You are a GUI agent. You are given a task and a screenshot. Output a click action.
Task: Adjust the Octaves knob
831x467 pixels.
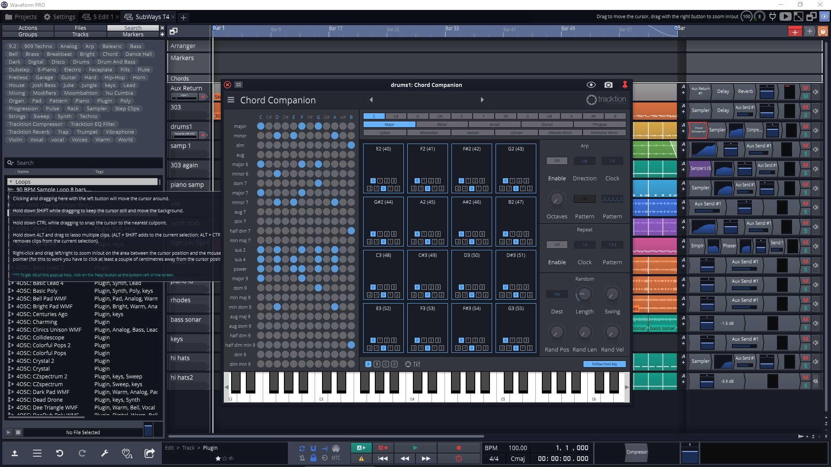(x=557, y=199)
